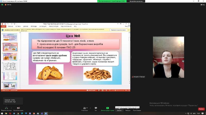The height and width of the screenshot is (115, 206).
Task: Click the slide title "Цех №8"
Action: 73,36
